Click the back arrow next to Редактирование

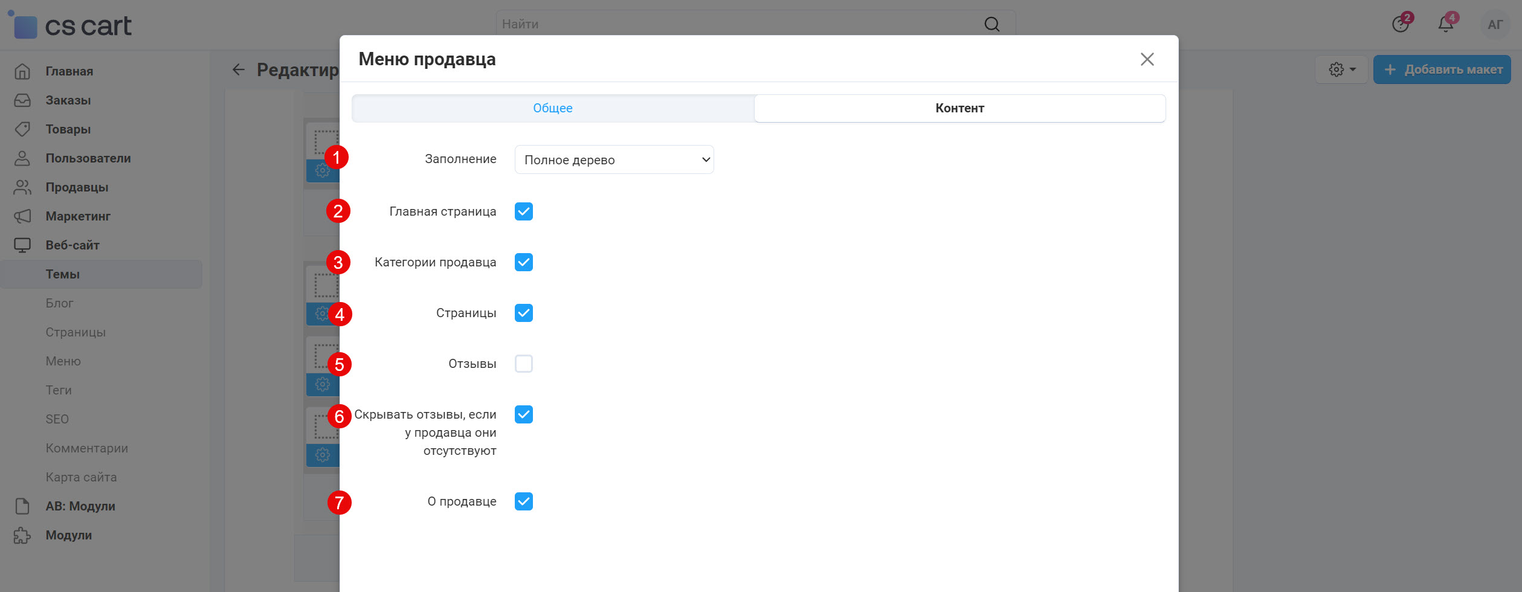pos(239,70)
